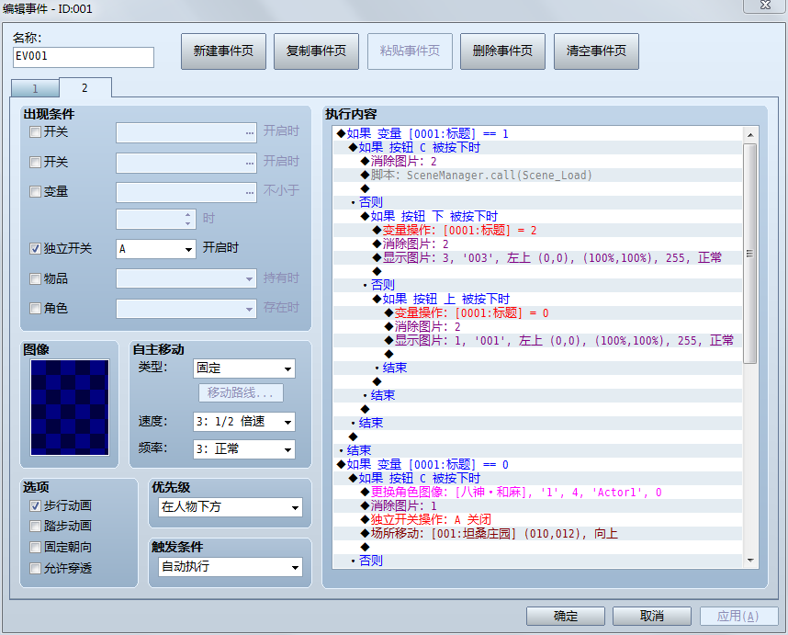Enable the first 开关 condition checkbox
788x635 pixels.
35,132
